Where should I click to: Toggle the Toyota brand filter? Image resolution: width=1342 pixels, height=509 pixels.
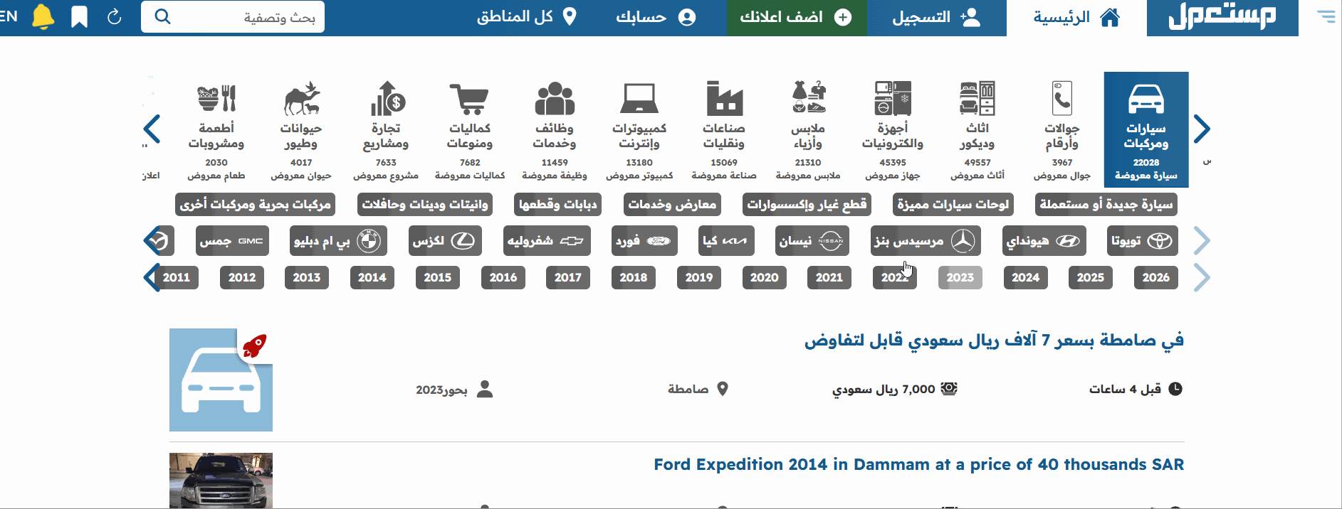pos(1142,241)
